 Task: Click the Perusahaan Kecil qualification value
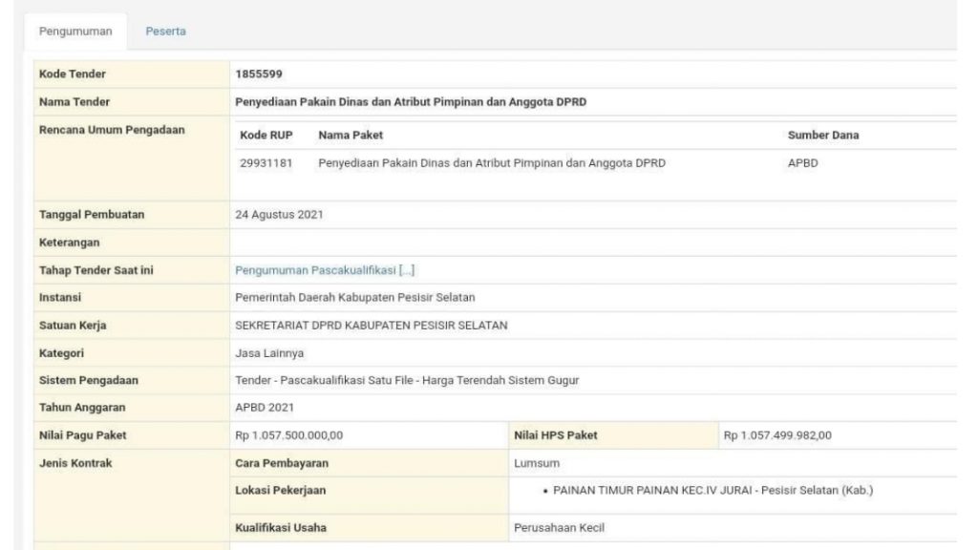tap(559, 527)
